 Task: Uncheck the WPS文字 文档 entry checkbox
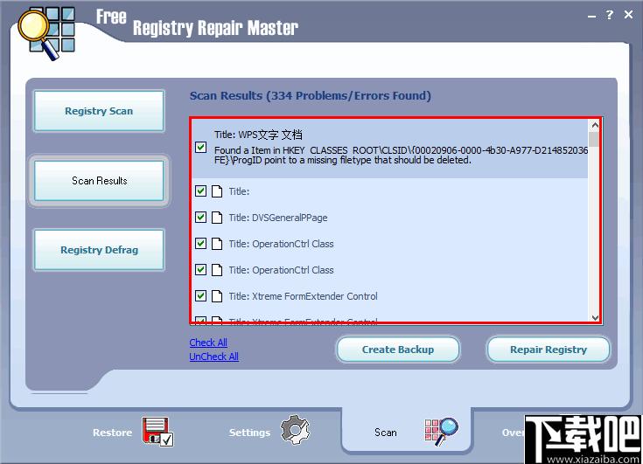tap(201, 148)
